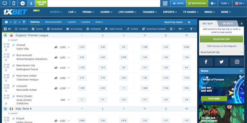Open the Draw filter dropdown
Image resolution: width=247 pixels, height=123 pixels.
click(x=99, y=22)
